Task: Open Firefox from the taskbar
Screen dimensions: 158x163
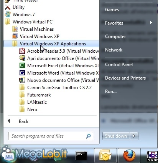Action: (x=129, y=155)
